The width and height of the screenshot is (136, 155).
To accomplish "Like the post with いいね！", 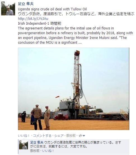I will click(24, 136).
